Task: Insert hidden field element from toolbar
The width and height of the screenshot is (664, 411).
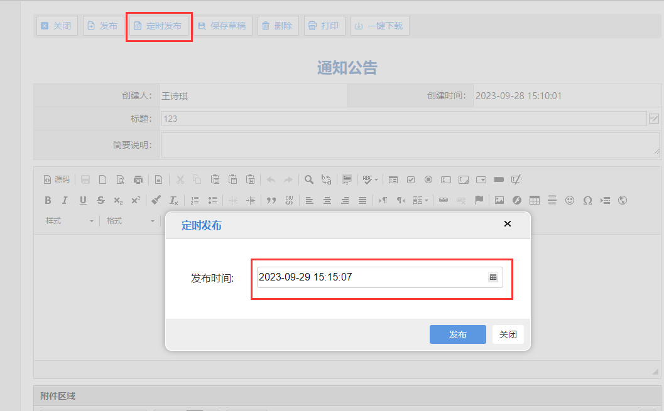Action: pyautogui.click(x=516, y=179)
